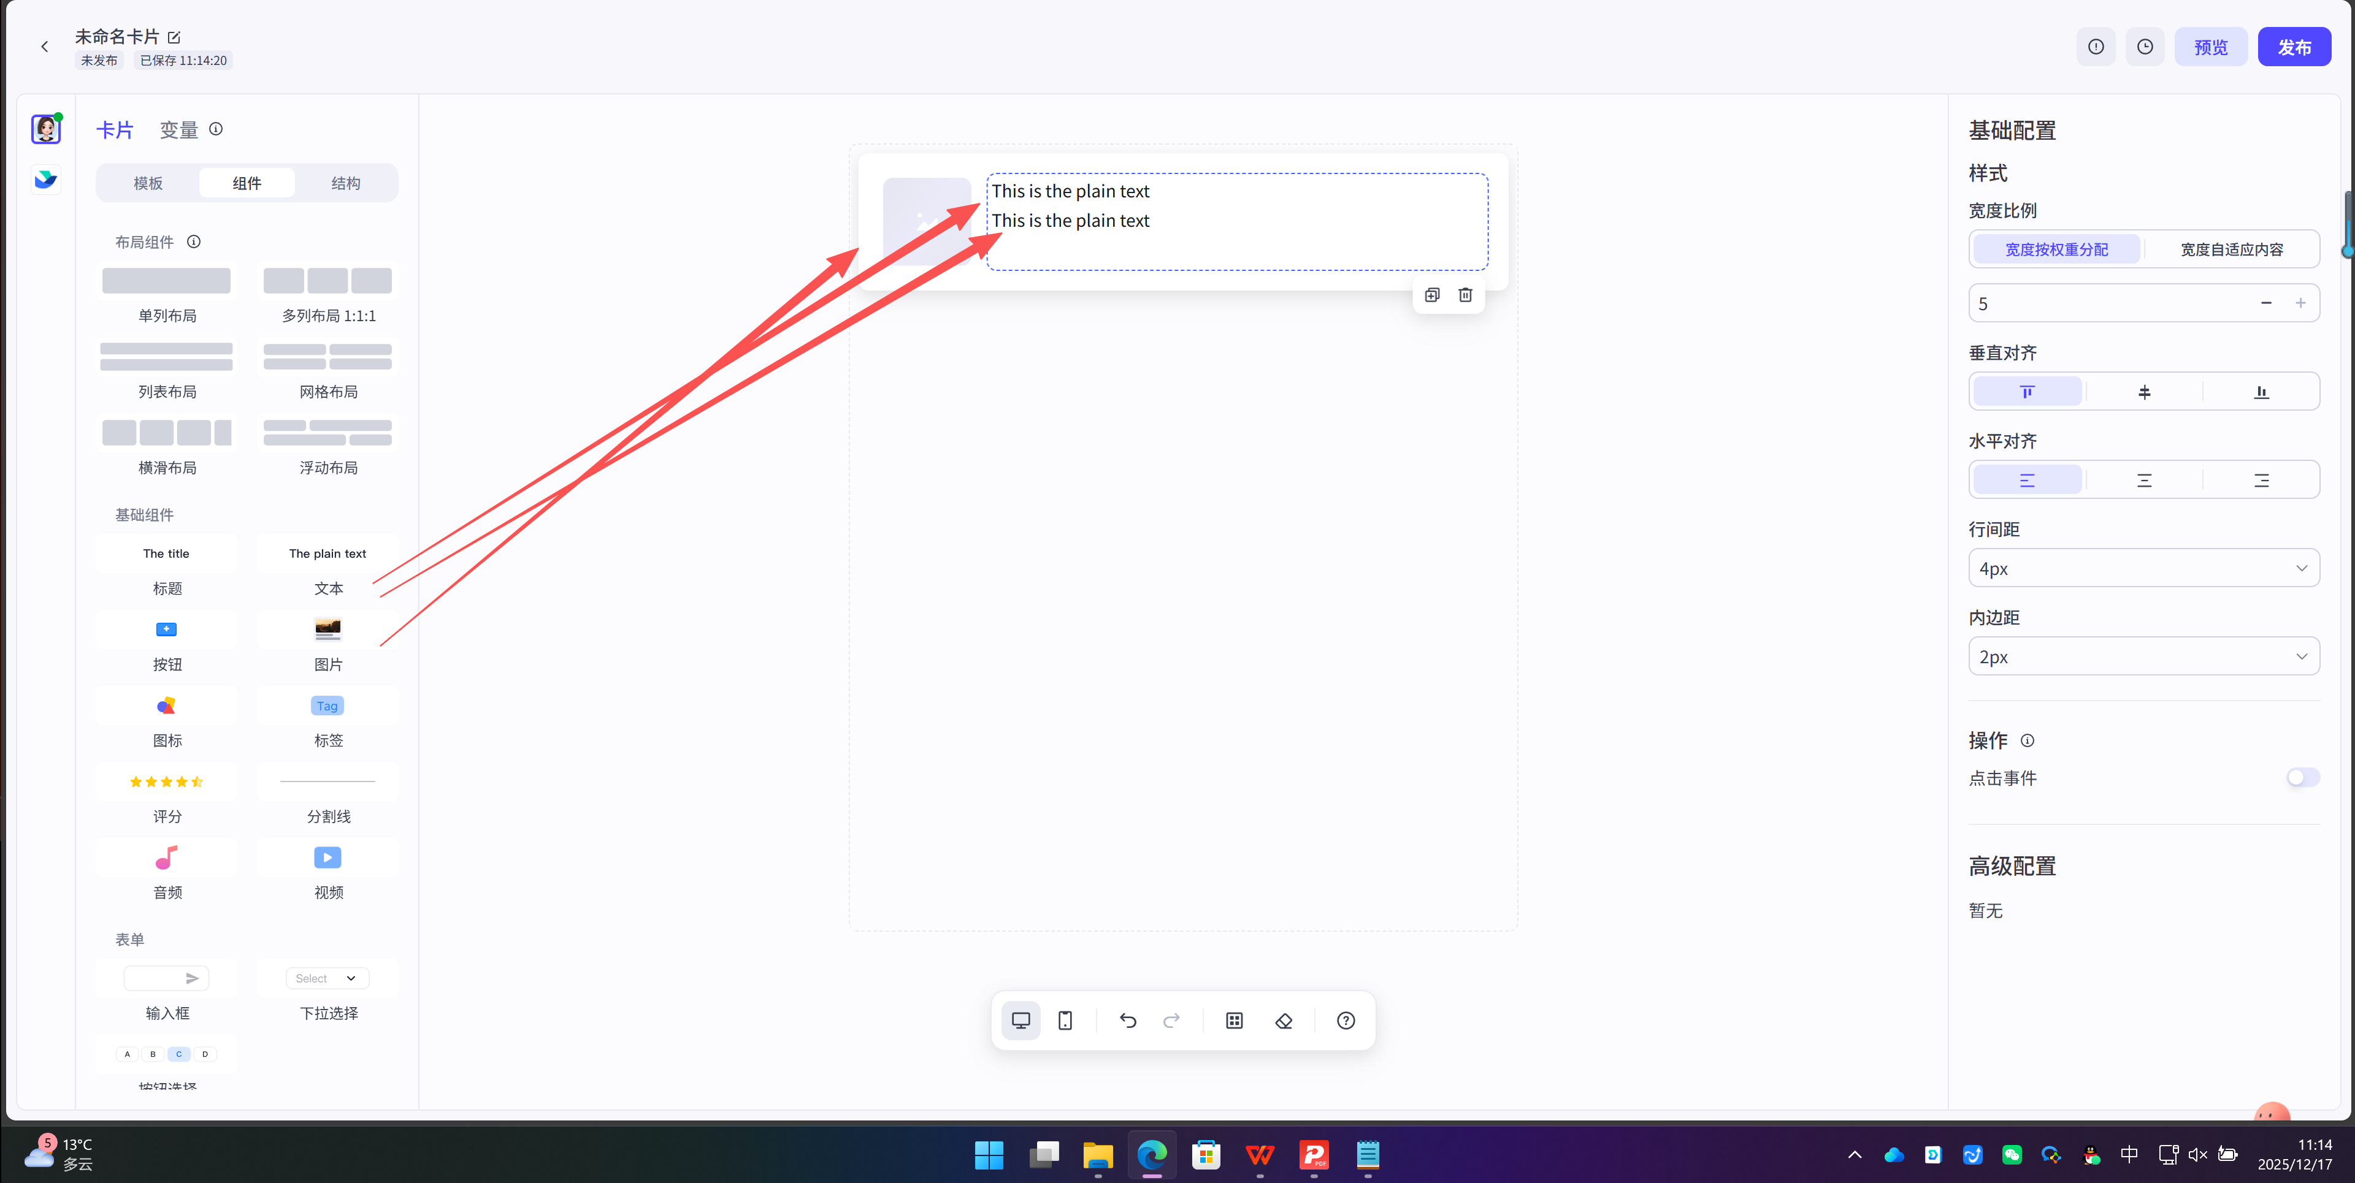Open the 变量 tab
This screenshot has height=1183, width=2355.
[179, 130]
